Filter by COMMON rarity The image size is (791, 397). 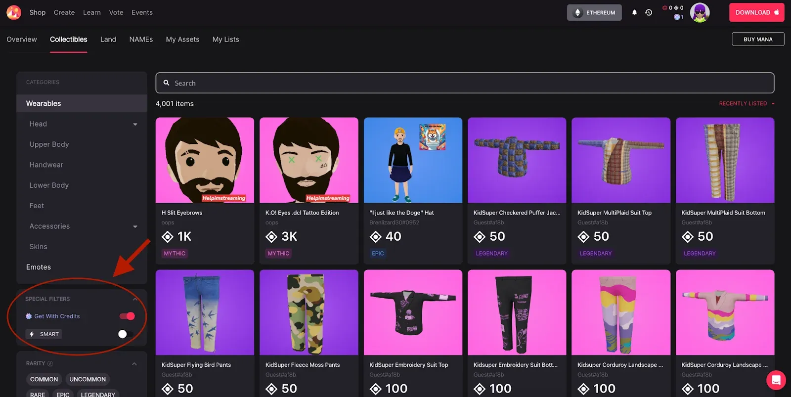(44, 379)
